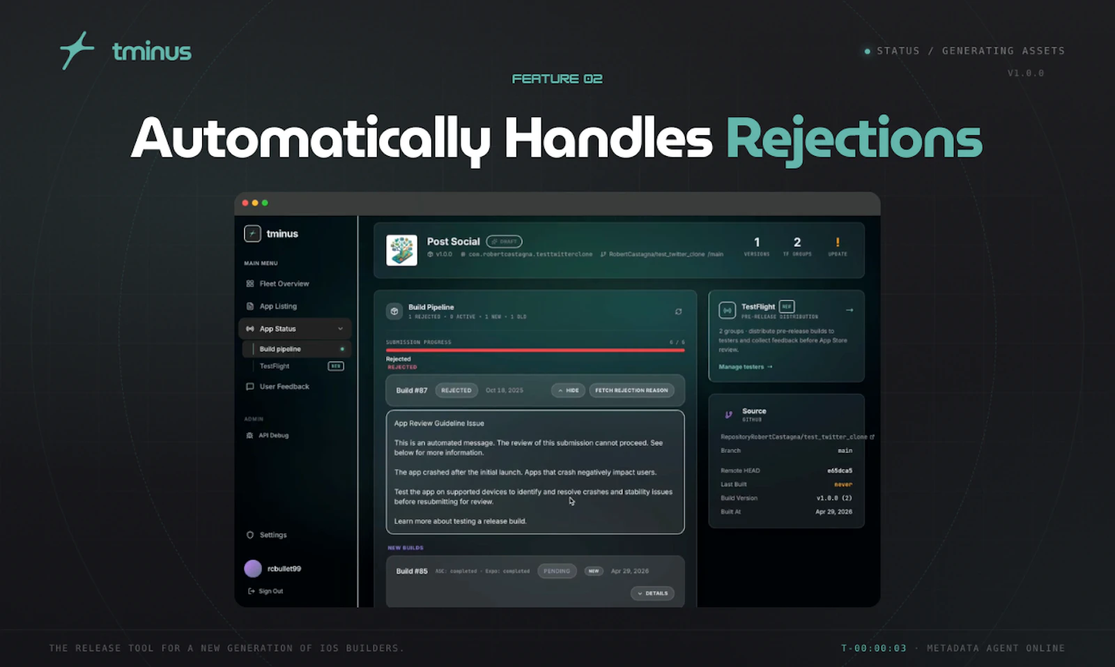Image resolution: width=1115 pixels, height=667 pixels.
Task: Click the red submission progress bar
Action: point(535,351)
